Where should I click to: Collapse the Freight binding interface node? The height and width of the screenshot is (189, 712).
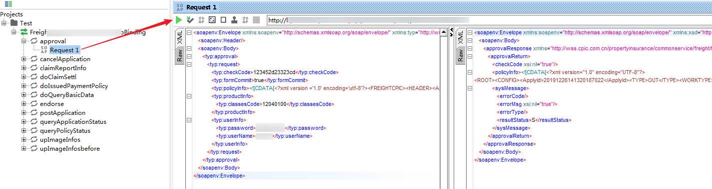tap(14, 32)
